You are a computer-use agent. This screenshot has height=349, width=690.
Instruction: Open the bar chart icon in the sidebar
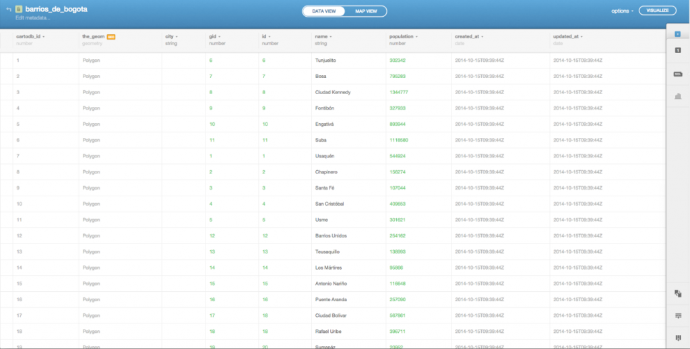click(677, 96)
